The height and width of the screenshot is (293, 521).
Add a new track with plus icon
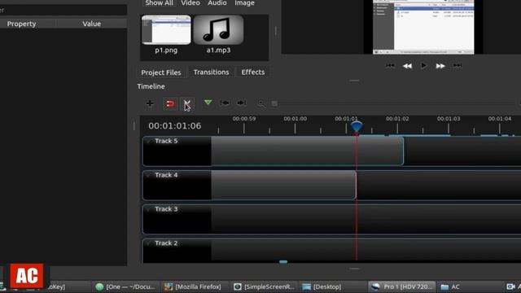tap(150, 103)
